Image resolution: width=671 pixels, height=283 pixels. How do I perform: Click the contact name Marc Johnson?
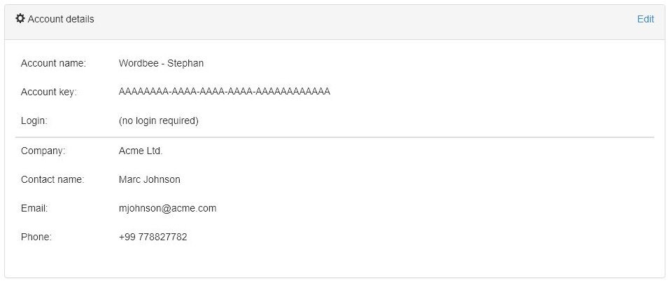pyautogui.click(x=150, y=179)
